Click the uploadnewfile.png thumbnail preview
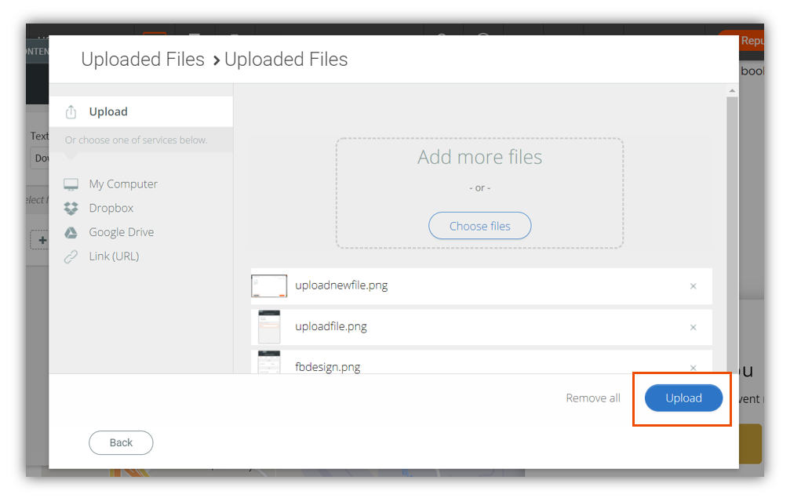Screen dimensions: 801x498 click(x=269, y=286)
